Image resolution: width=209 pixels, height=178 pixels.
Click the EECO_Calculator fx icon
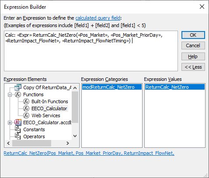coord(26,108)
